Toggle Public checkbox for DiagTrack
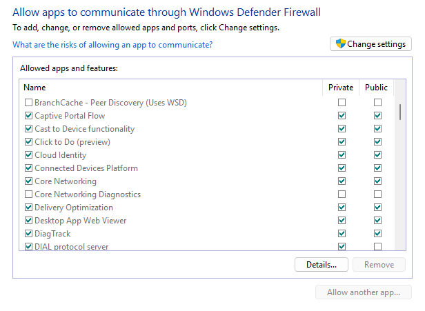Image resolution: width=425 pixels, height=311 pixels. click(377, 234)
